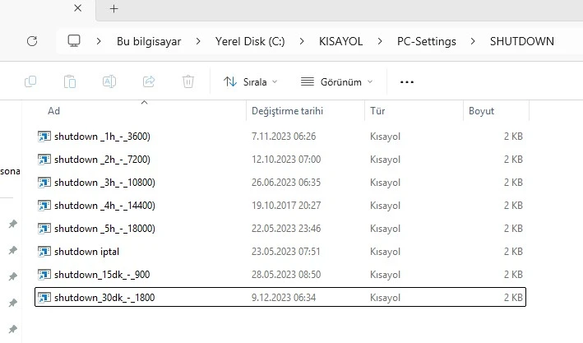Go to Bu bilgisayar in breadcrumb

(x=149, y=41)
